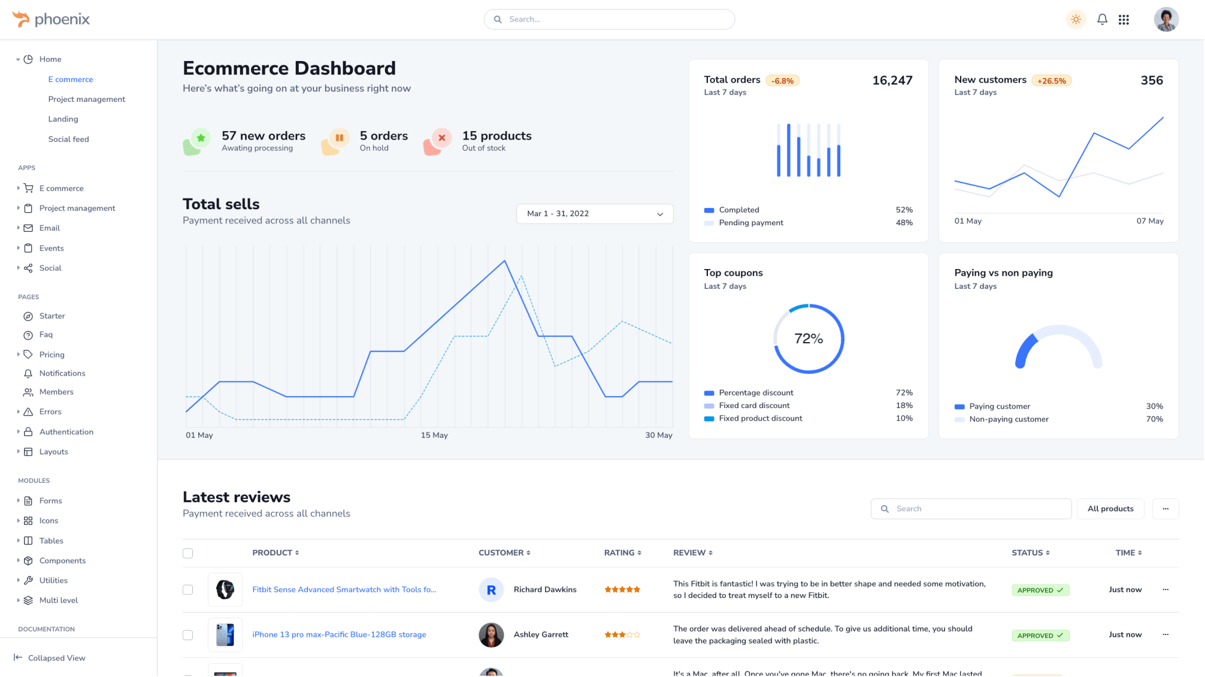This screenshot has height=677, width=1205.
Task: Go to the Landing page item
Action: pos(63,119)
